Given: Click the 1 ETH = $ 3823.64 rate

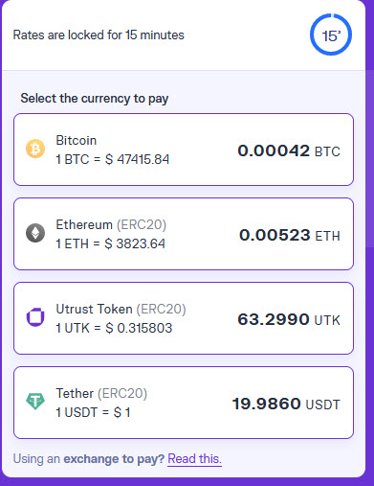Looking at the screenshot, I should point(111,243).
